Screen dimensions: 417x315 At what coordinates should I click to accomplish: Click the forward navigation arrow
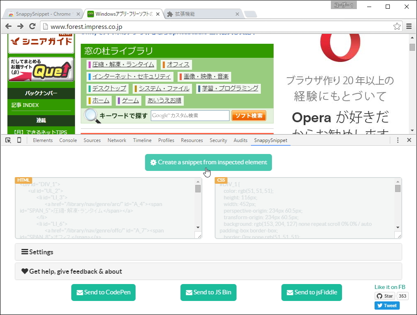click(20, 26)
